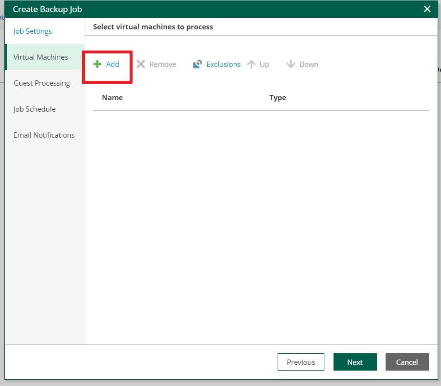Image resolution: width=441 pixels, height=386 pixels.
Task: Add virtual machines to the job
Action: coord(107,64)
